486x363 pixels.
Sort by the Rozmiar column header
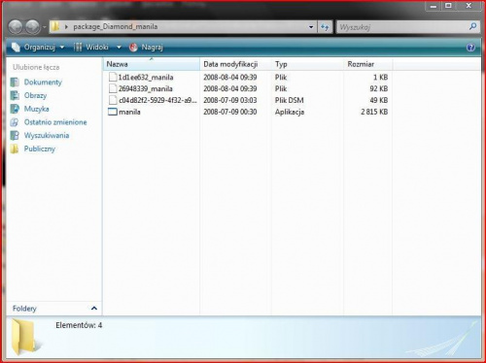(367, 64)
